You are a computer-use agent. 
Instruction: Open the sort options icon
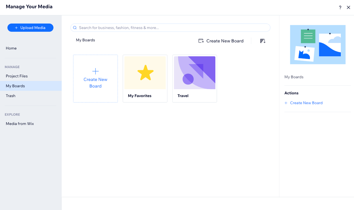click(x=262, y=41)
